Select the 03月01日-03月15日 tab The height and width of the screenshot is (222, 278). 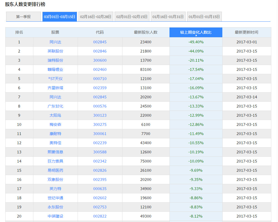[x=60, y=17]
